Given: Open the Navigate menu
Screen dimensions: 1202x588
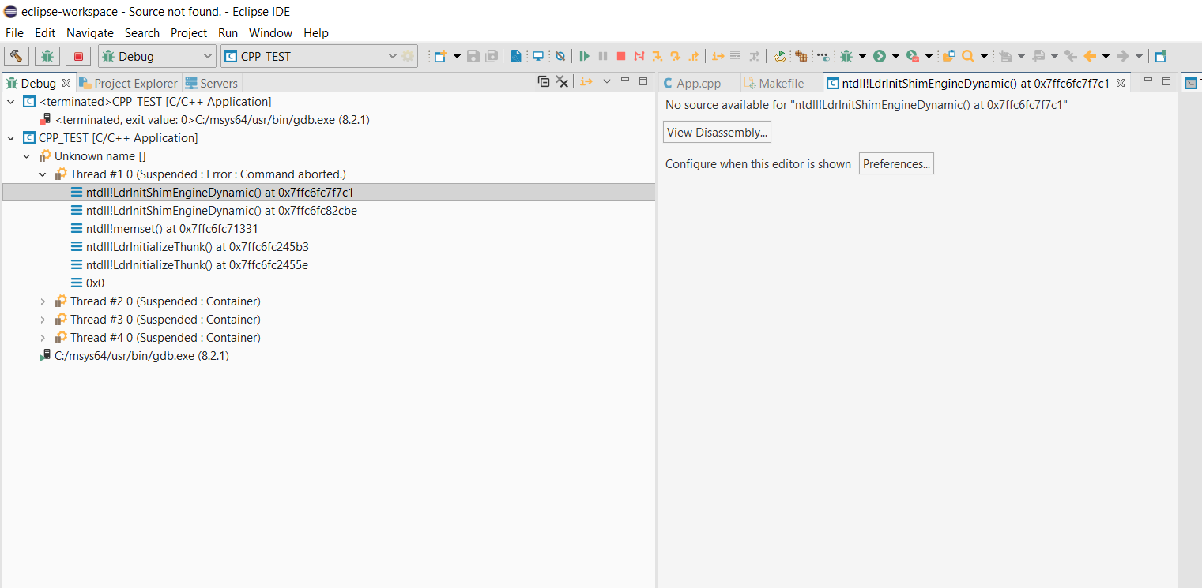Looking at the screenshot, I should 90,32.
